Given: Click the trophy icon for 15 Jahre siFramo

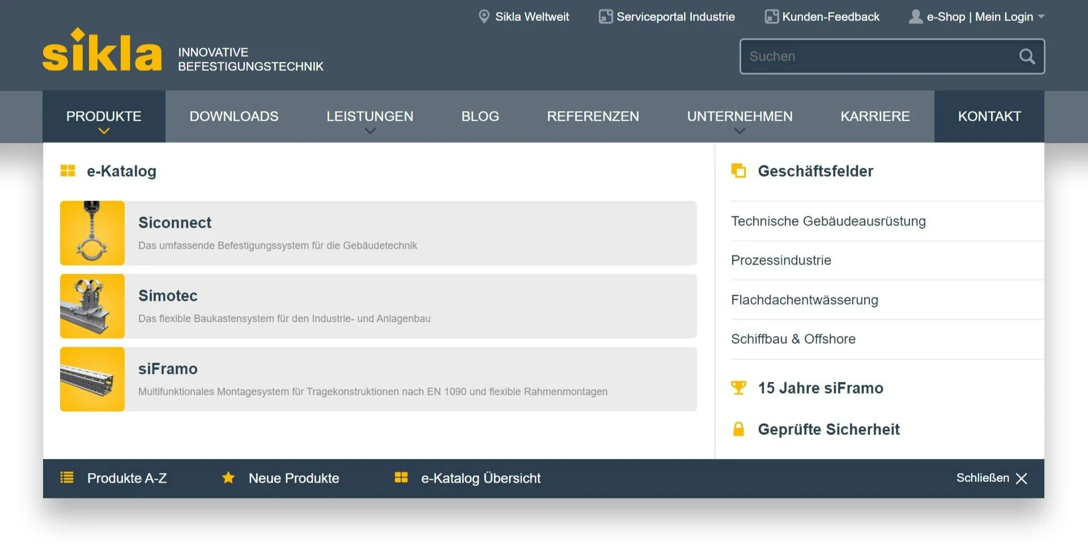Looking at the screenshot, I should [x=738, y=388].
